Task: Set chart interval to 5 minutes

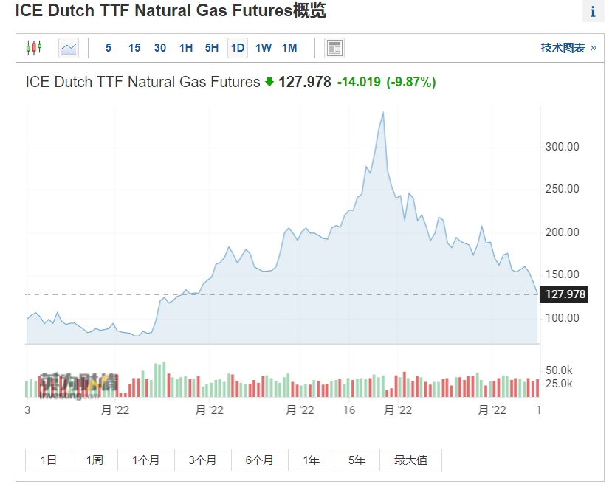Action: [x=109, y=48]
